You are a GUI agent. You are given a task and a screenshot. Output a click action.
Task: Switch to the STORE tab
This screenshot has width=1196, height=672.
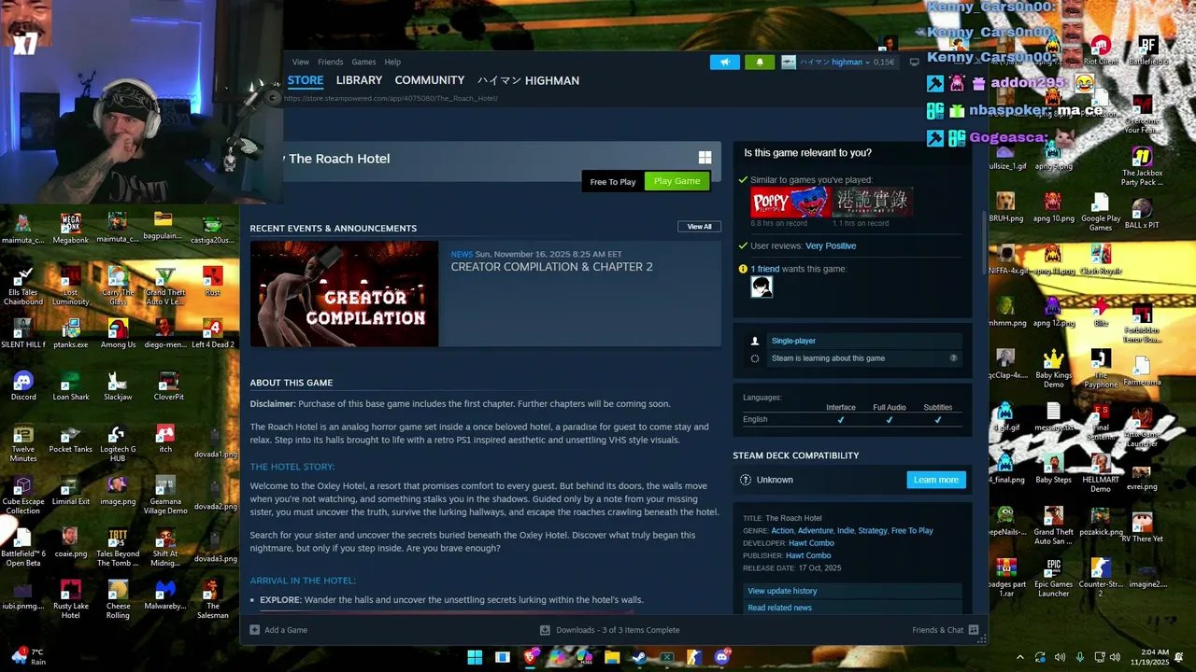306,80
